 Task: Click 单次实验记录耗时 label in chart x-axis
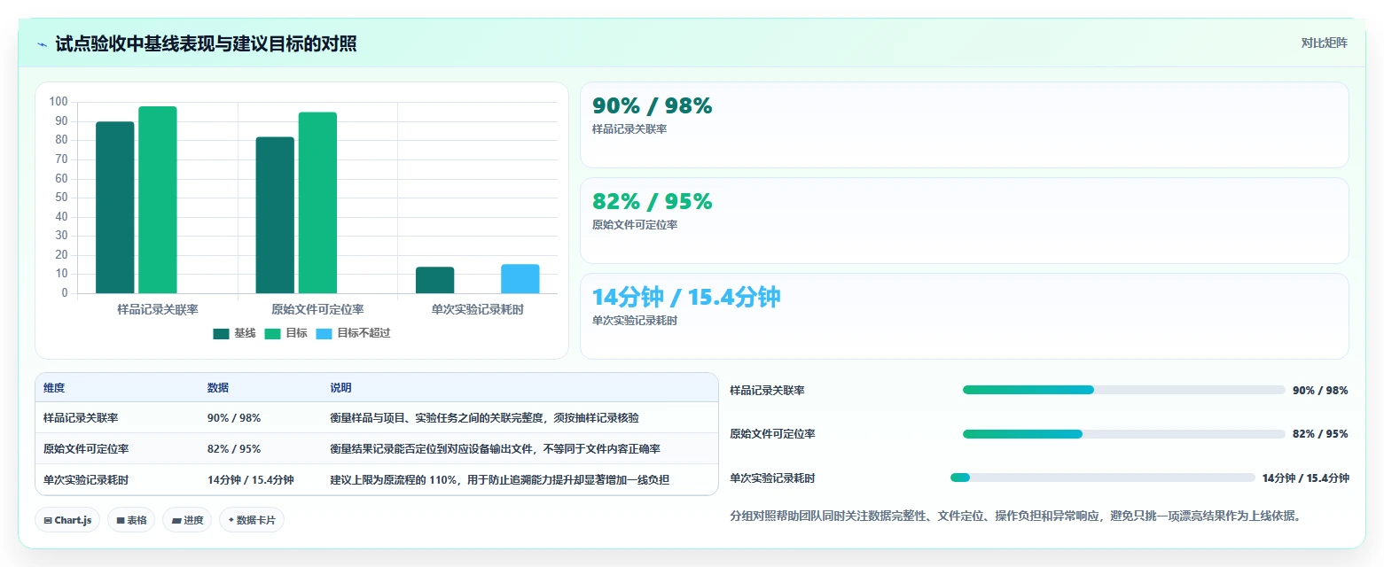click(x=477, y=310)
